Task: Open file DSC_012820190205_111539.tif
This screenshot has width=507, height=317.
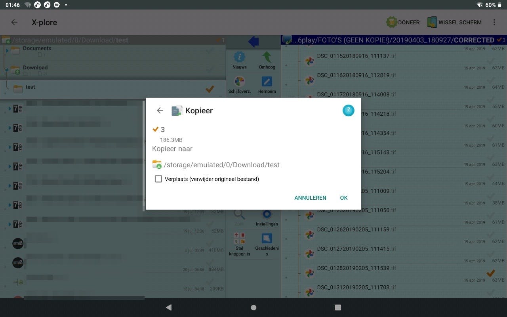Action: tap(356, 268)
